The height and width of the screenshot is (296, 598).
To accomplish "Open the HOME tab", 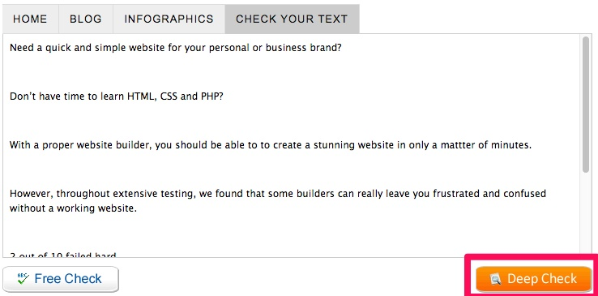I will 30,19.
